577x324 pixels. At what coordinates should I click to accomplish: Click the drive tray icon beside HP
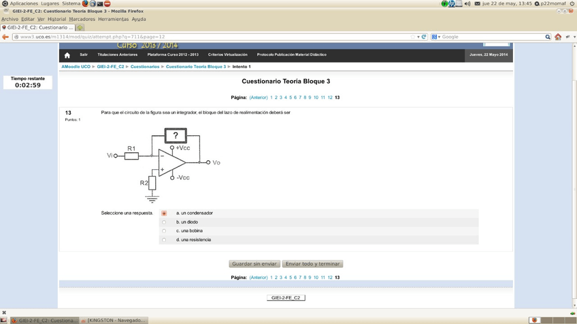tap(459, 3)
